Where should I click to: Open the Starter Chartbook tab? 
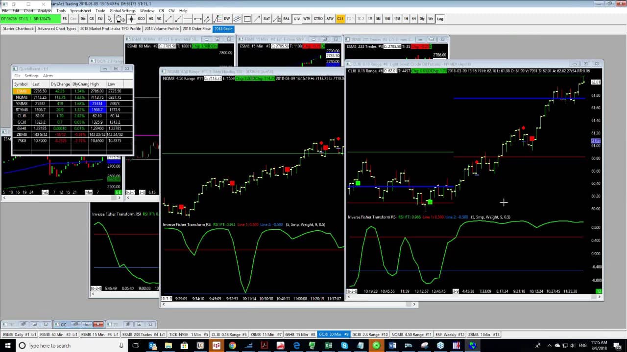click(x=18, y=29)
